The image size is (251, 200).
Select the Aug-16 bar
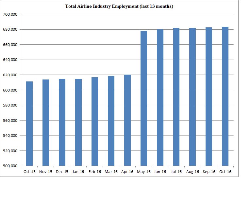(x=192, y=97)
